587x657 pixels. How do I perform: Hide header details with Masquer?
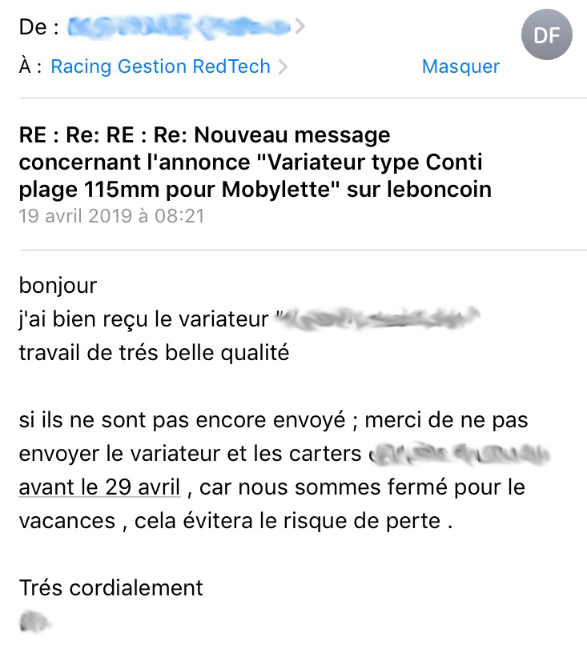click(x=460, y=66)
